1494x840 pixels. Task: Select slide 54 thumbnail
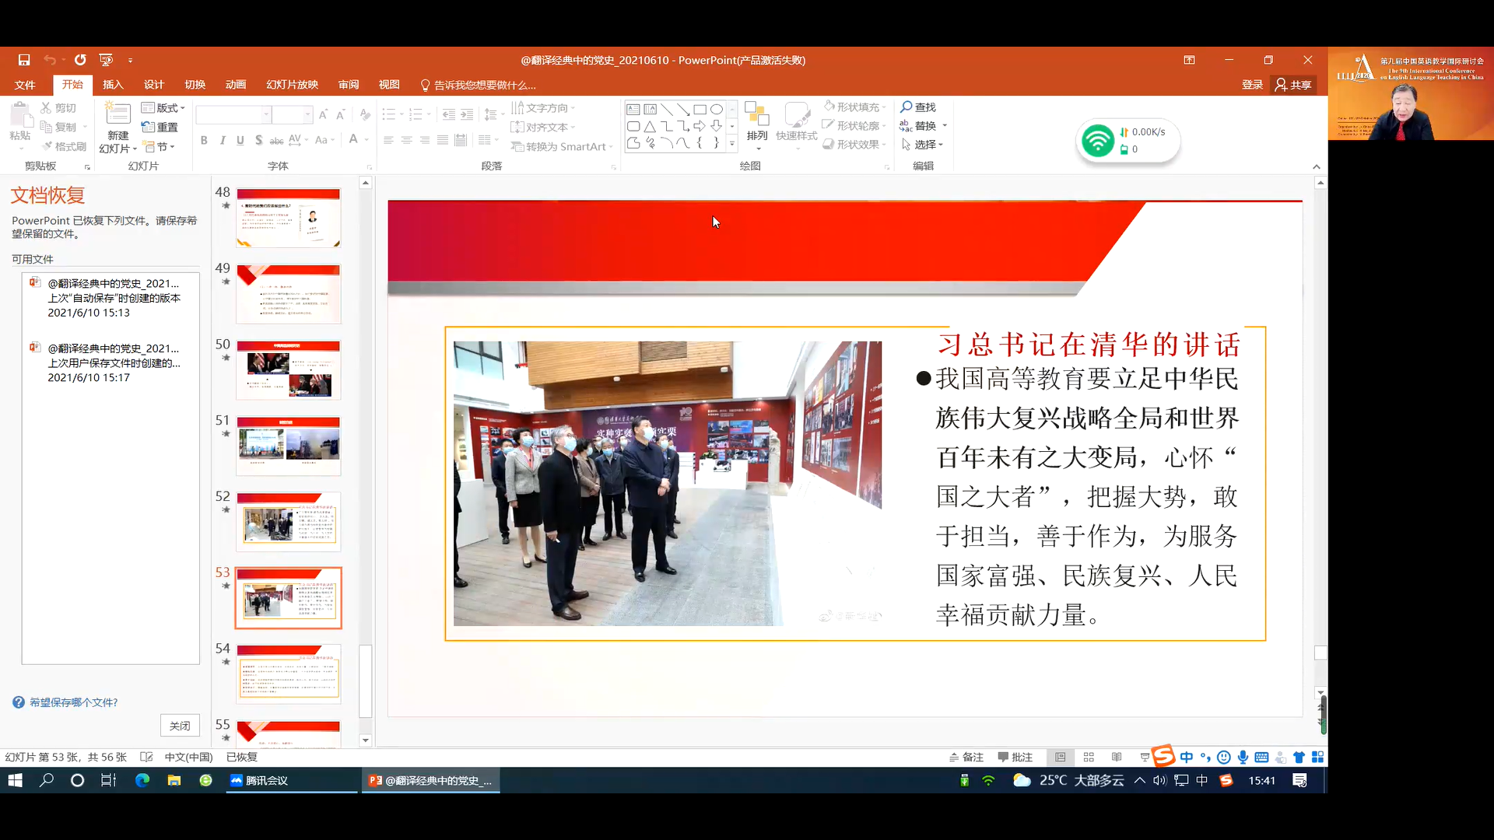289,674
